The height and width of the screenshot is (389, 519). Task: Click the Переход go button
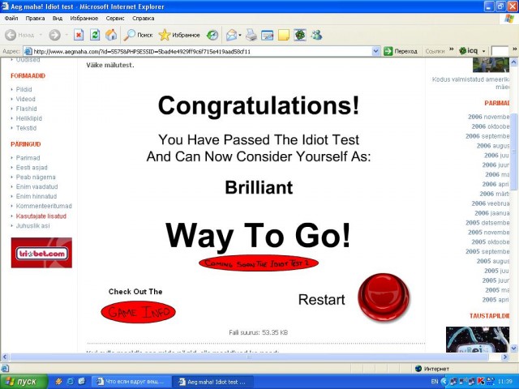pyautogui.click(x=401, y=51)
